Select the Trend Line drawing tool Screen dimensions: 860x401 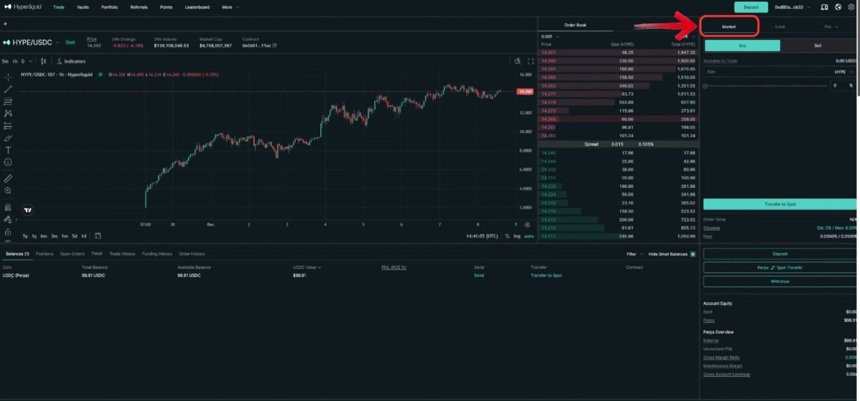click(7, 88)
